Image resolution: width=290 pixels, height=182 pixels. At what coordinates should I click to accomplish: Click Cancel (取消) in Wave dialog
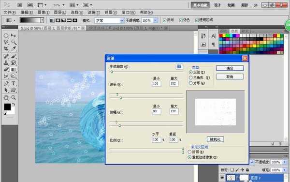(x=230, y=76)
